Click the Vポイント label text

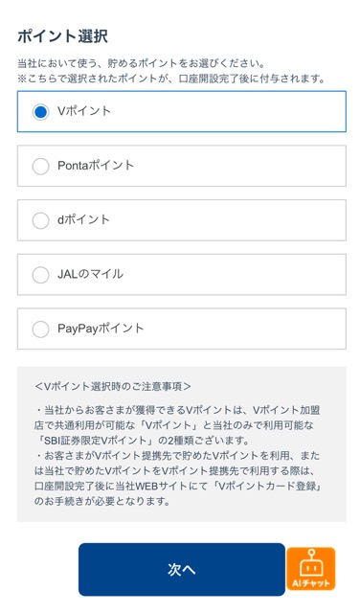[84, 111]
